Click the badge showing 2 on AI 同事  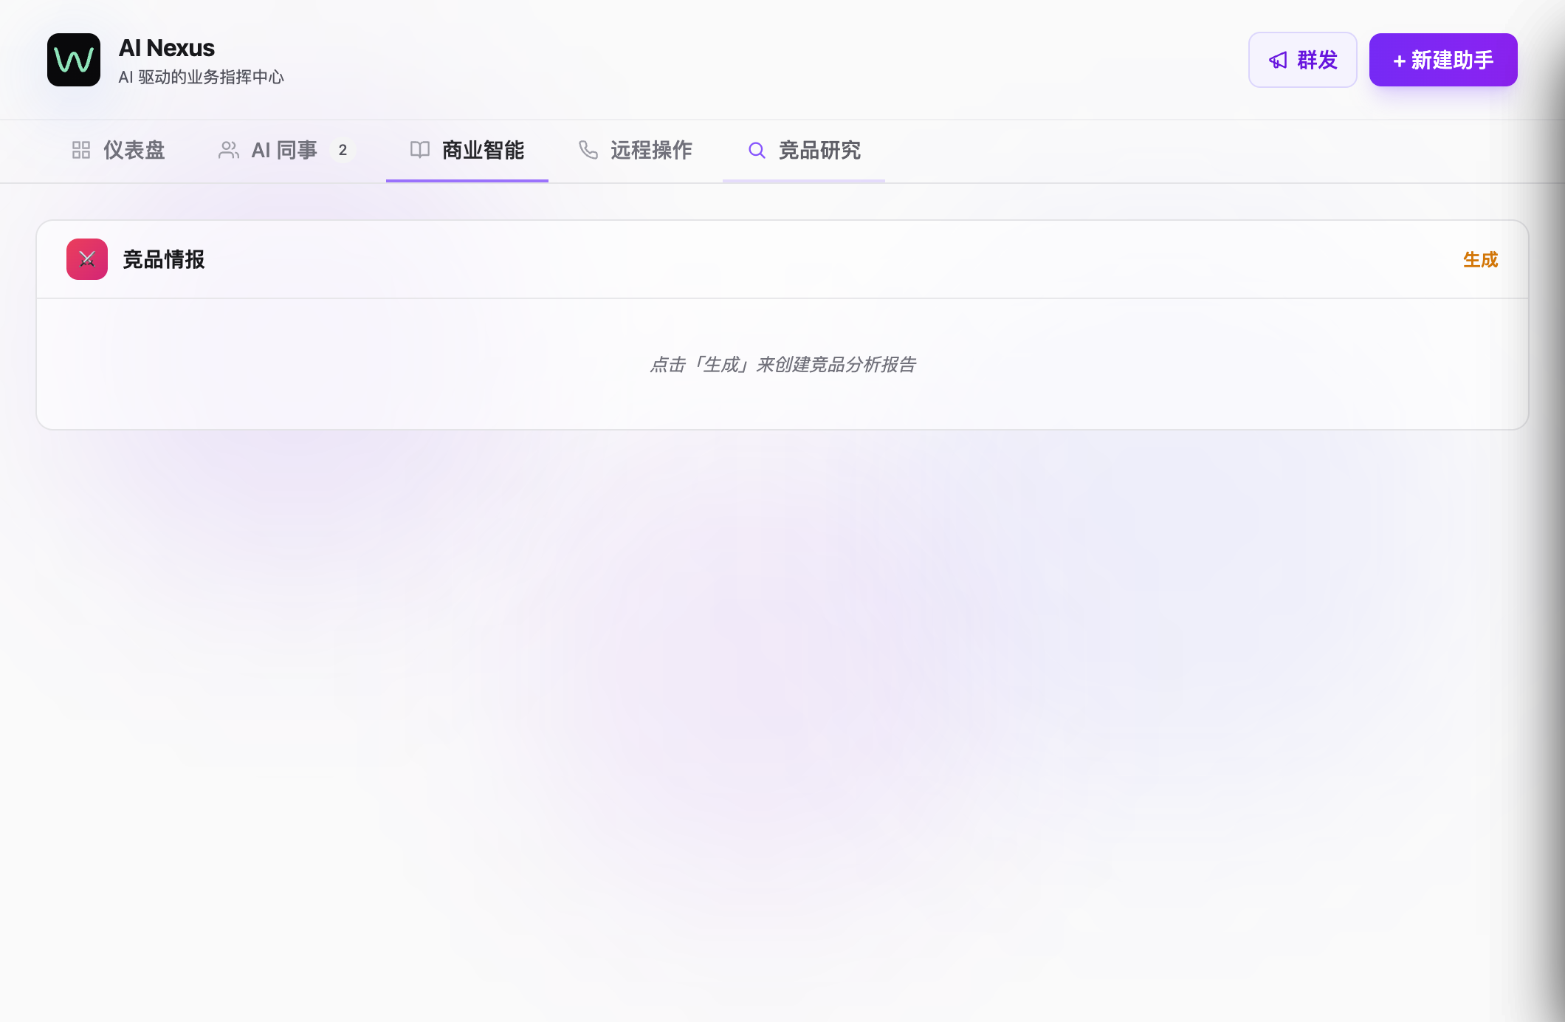(343, 151)
